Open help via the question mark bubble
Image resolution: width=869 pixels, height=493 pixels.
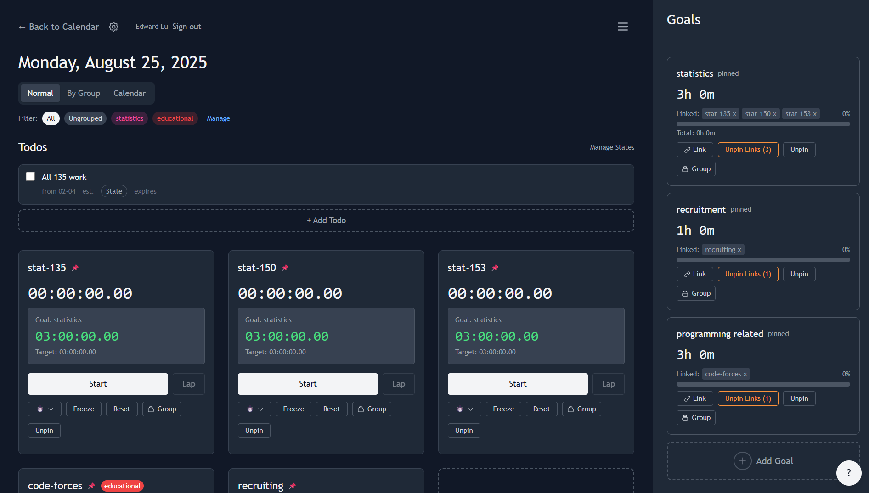point(849,473)
